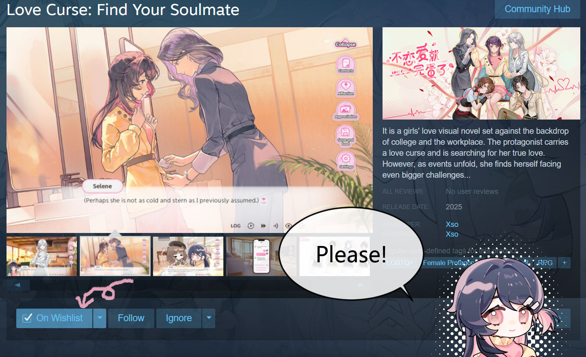The image size is (586, 357).
Task: Click the Affection heart icon
Action: pos(346,87)
